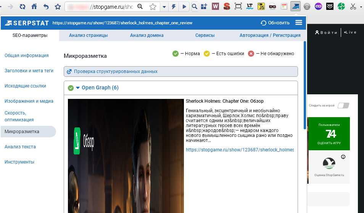
Task: Open the red SEO extension icon
Action: [227, 6]
